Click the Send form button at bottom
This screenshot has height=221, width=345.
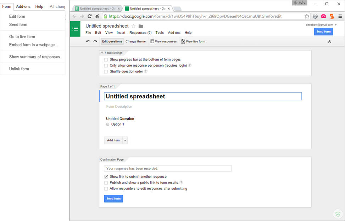pyautogui.click(x=113, y=199)
